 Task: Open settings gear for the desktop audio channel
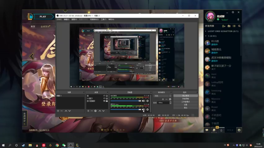pos(148,101)
